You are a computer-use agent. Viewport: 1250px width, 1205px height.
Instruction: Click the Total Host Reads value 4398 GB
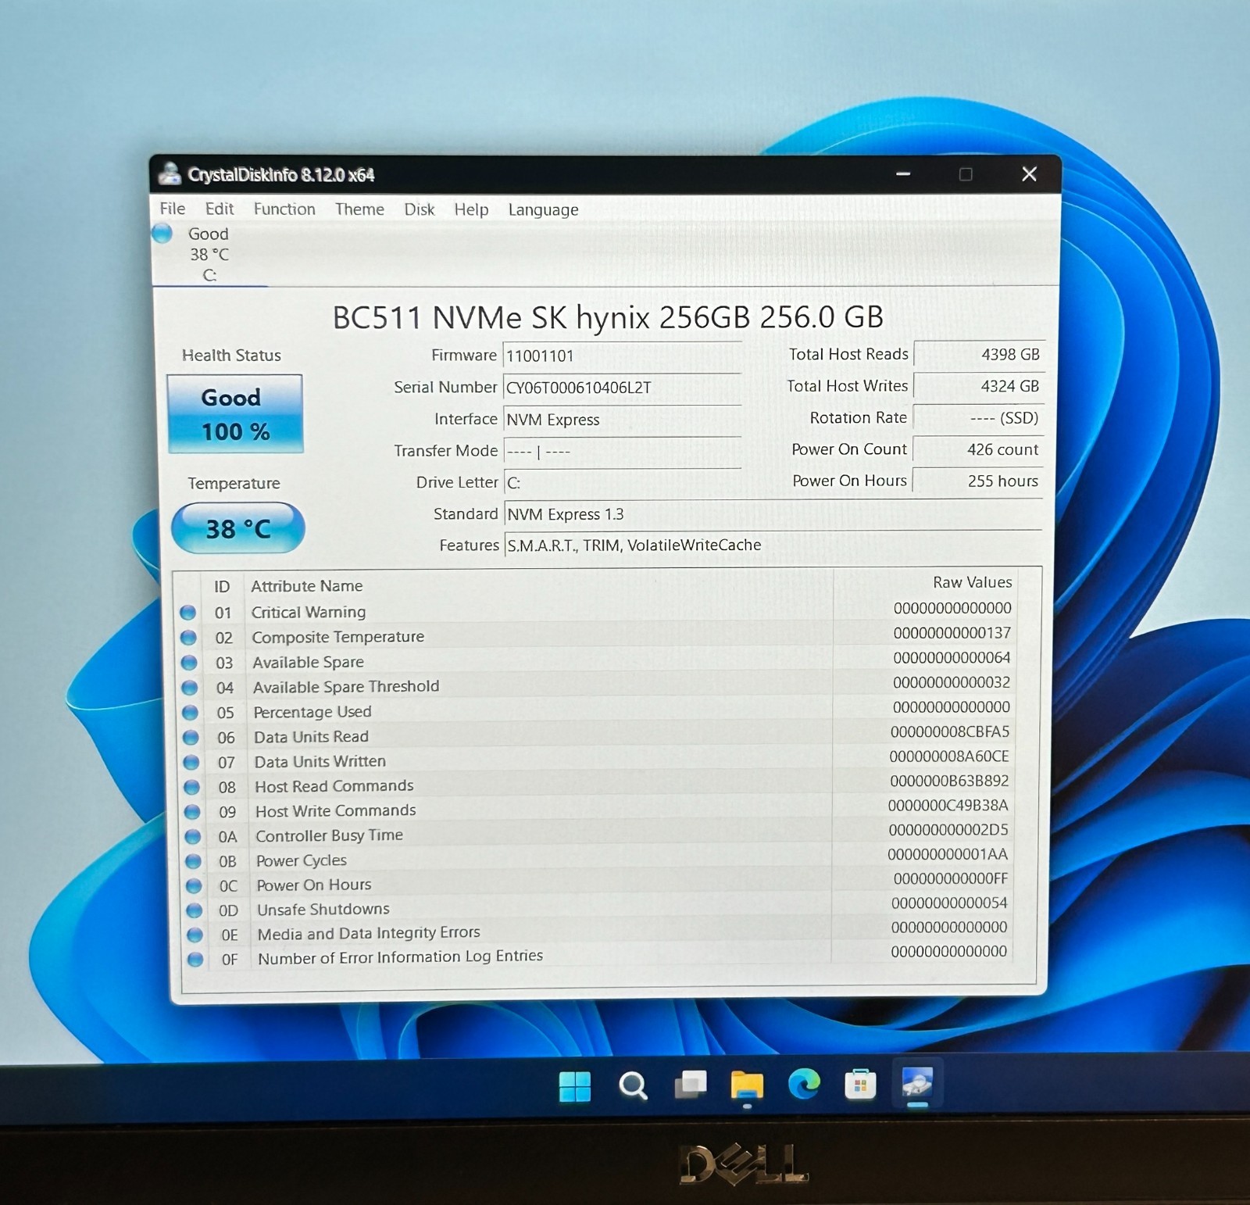click(978, 354)
